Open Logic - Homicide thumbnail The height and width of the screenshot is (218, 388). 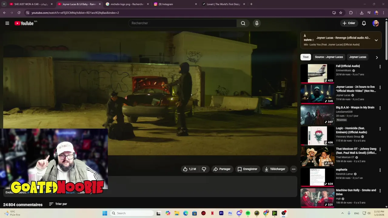317,136
